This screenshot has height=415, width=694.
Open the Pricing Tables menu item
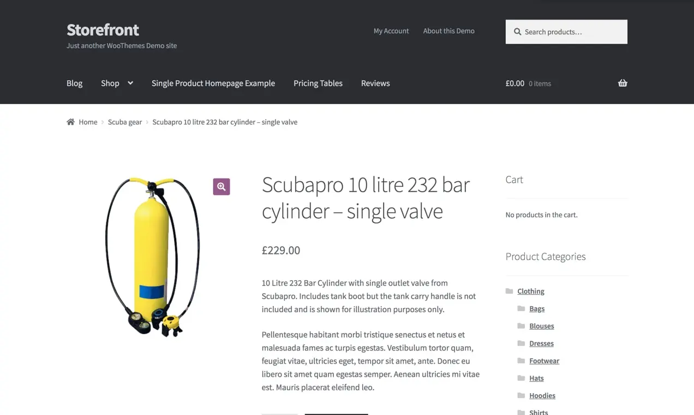(318, 83)
